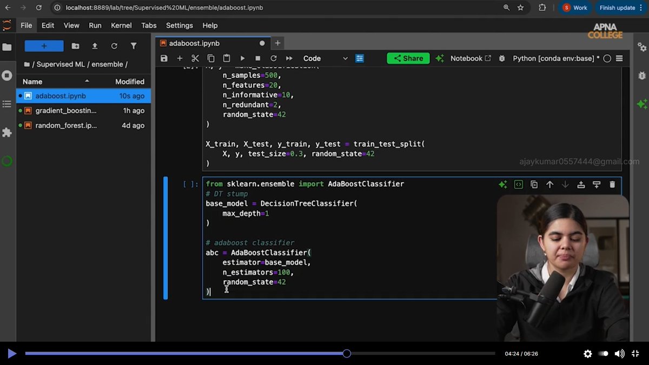Paste the cell from the clipboard icon

[227, 58]
